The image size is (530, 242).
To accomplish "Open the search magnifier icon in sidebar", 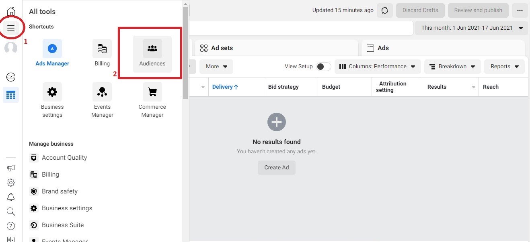I will [11, 211].
